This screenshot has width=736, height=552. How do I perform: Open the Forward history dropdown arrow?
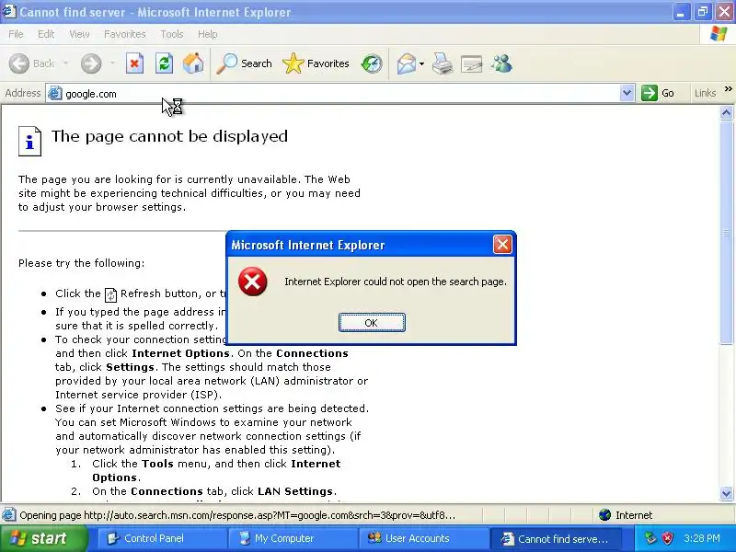(x=112, y=63)
